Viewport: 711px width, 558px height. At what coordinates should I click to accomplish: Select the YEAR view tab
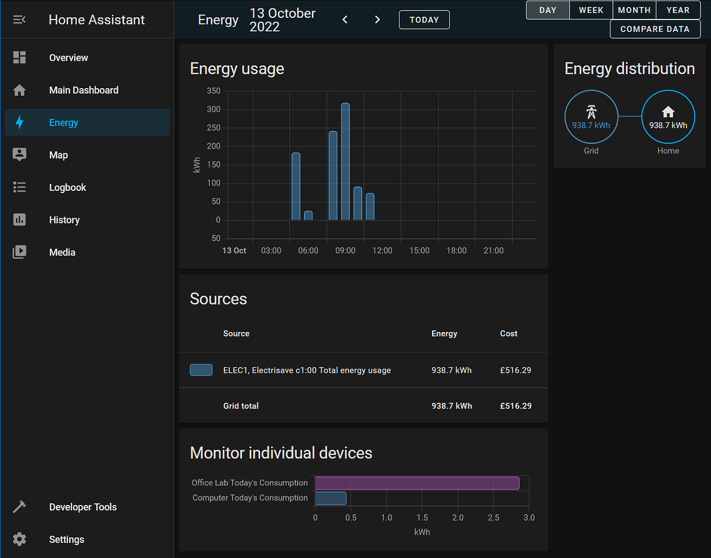678,9
